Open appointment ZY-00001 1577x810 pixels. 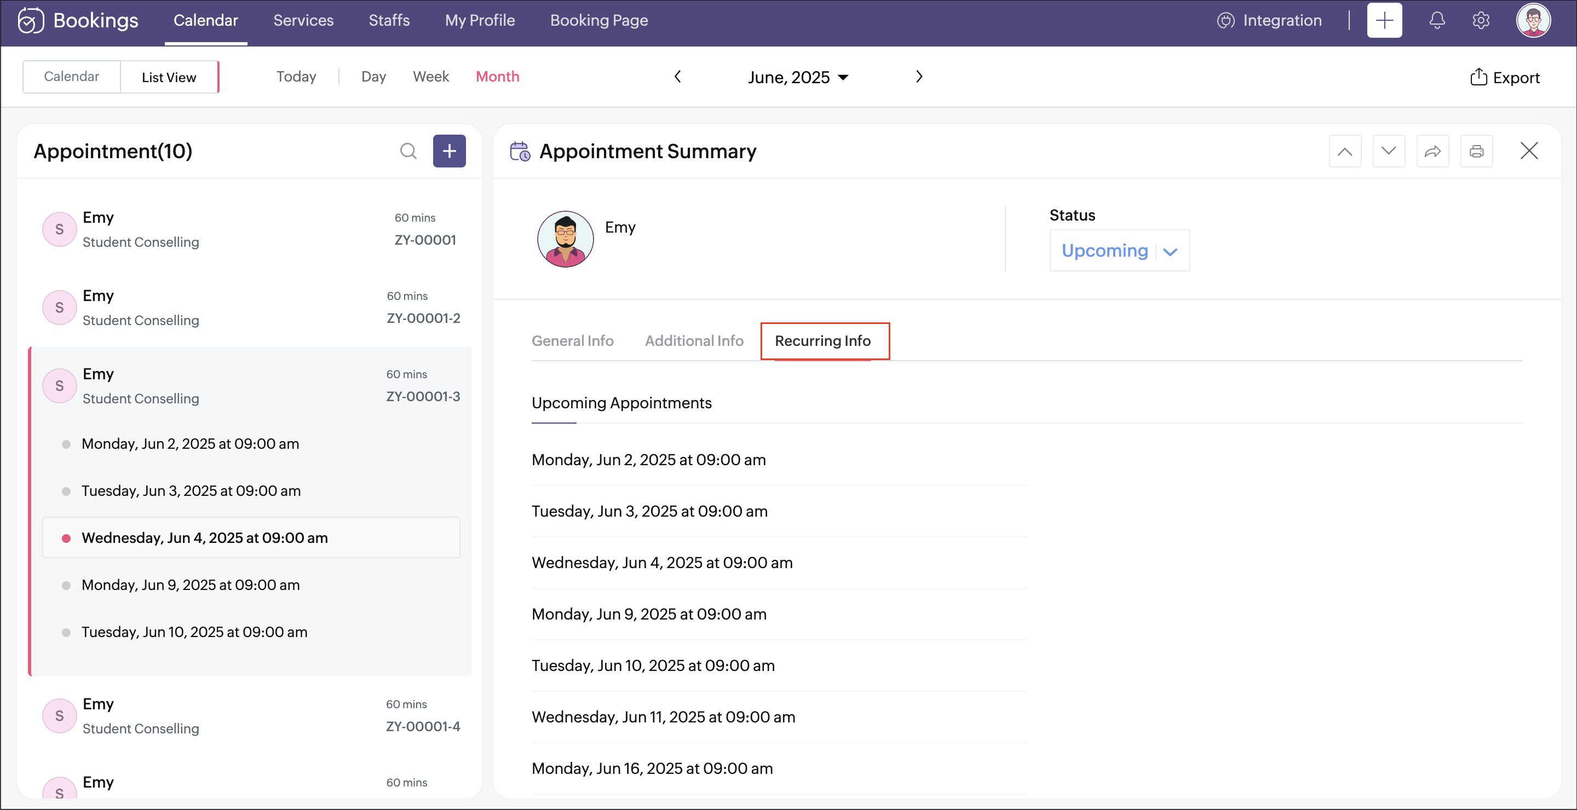pos(250,229)
